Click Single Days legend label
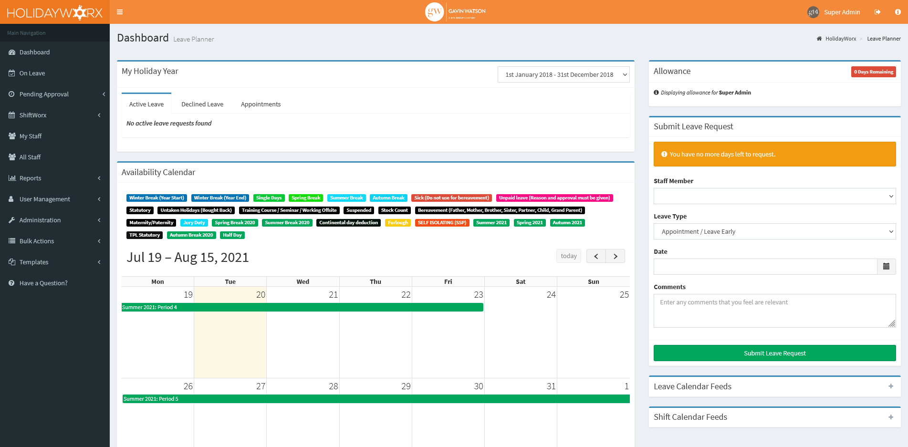908x447 pixels. click(269, 198)
